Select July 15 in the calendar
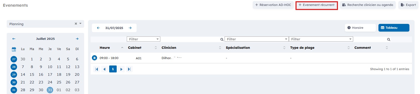The height and width of the screenshot is (94, 420). pyautogui.click(x=32, y=74)
